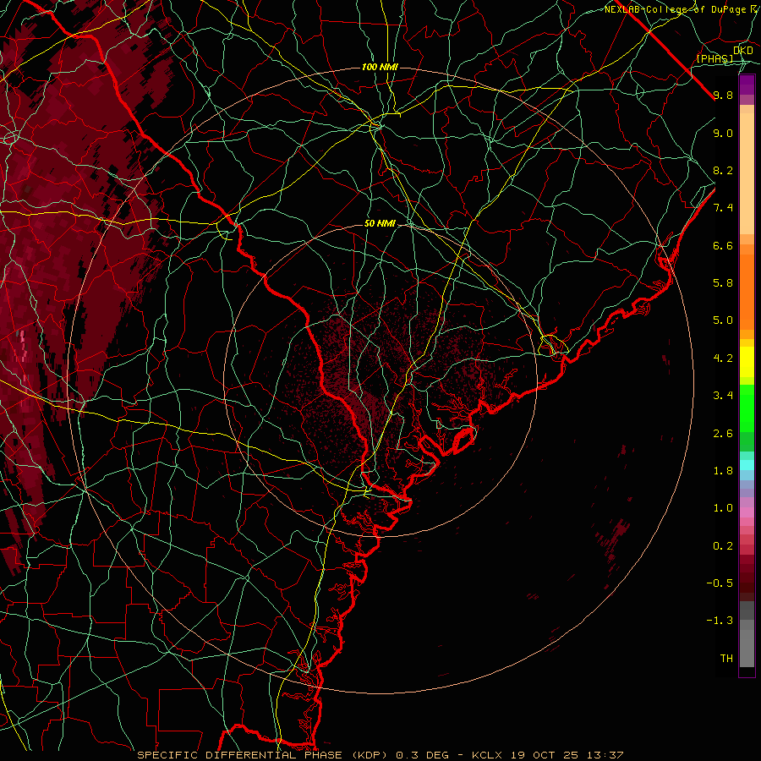Click the '19 OCT 25 13:37' timestamp
Screen dimensions: 761x761
pyautogui.click(x=567, y=755)
